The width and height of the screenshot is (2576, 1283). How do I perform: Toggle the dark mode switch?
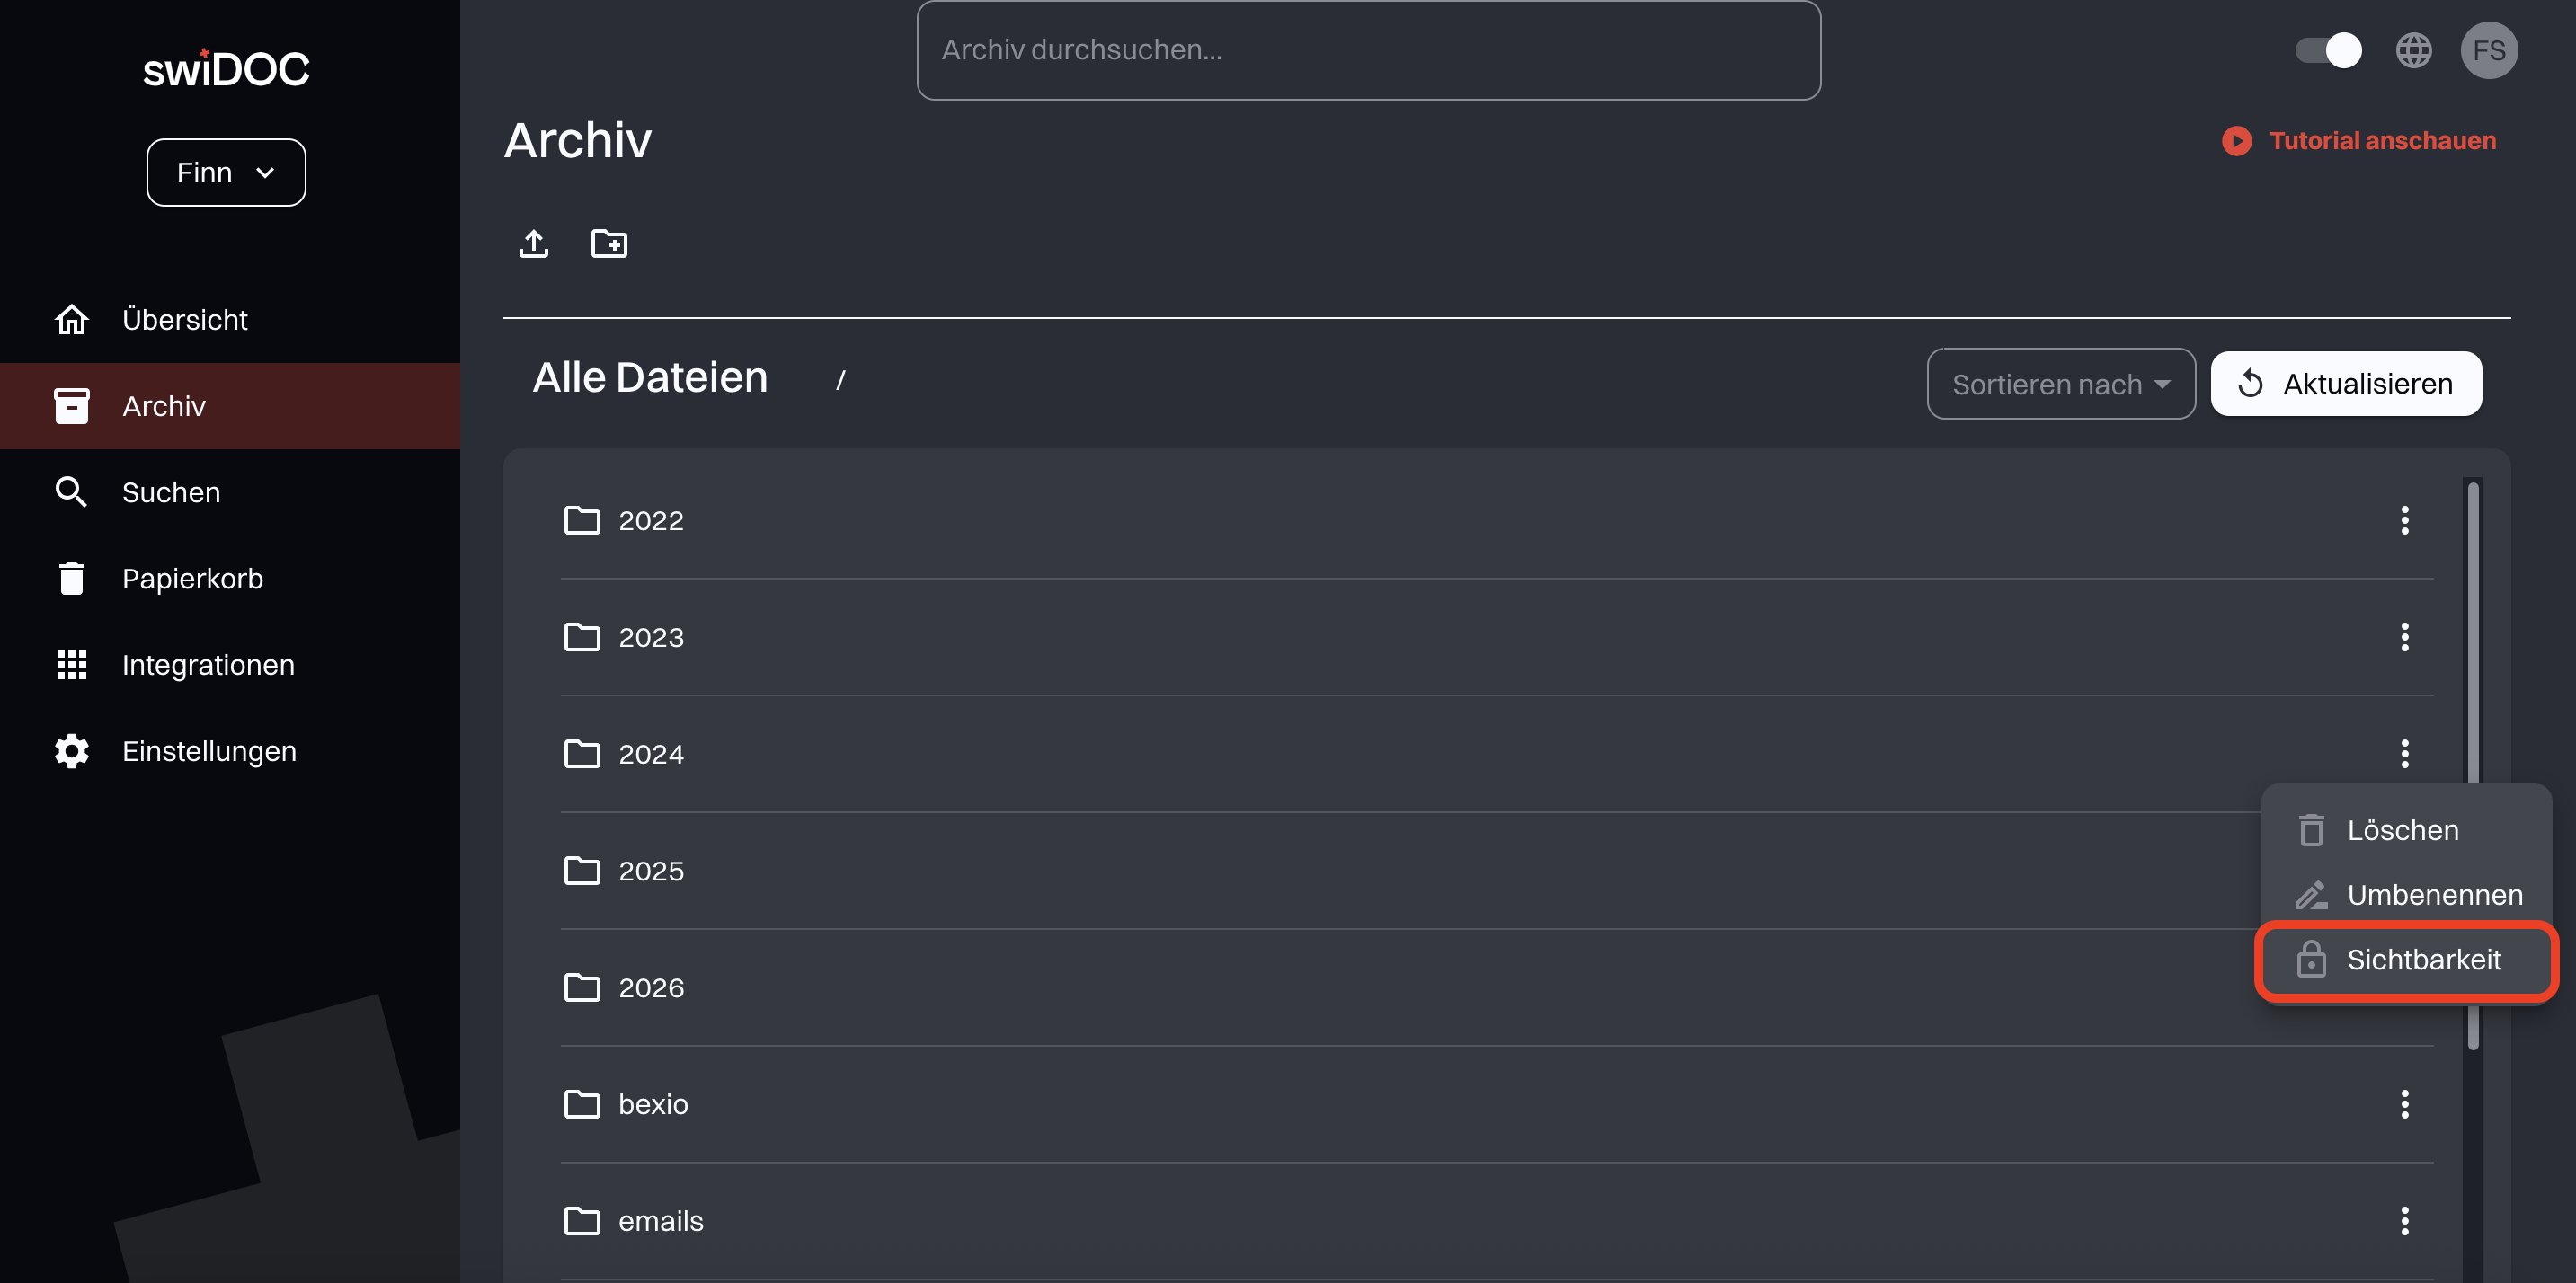coord(2328,50)
